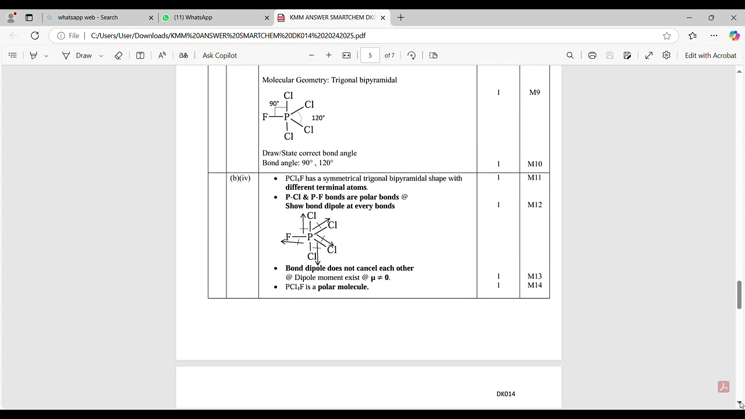745x419 pixels.
Task: Click the vertical scrollbar thumb
Action: point(740,294)
